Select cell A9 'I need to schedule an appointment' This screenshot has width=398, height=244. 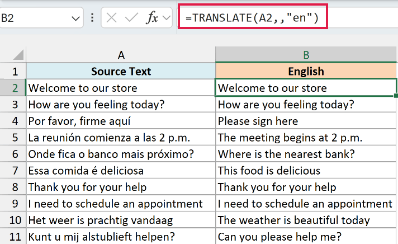(121, 203)
